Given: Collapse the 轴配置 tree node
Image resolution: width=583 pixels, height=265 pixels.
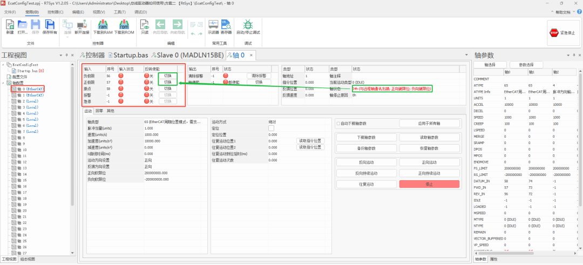Looking at the screenshot, I should click(3, 83).
